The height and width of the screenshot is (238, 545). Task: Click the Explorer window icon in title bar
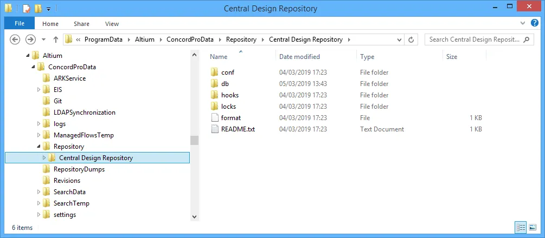8,8
